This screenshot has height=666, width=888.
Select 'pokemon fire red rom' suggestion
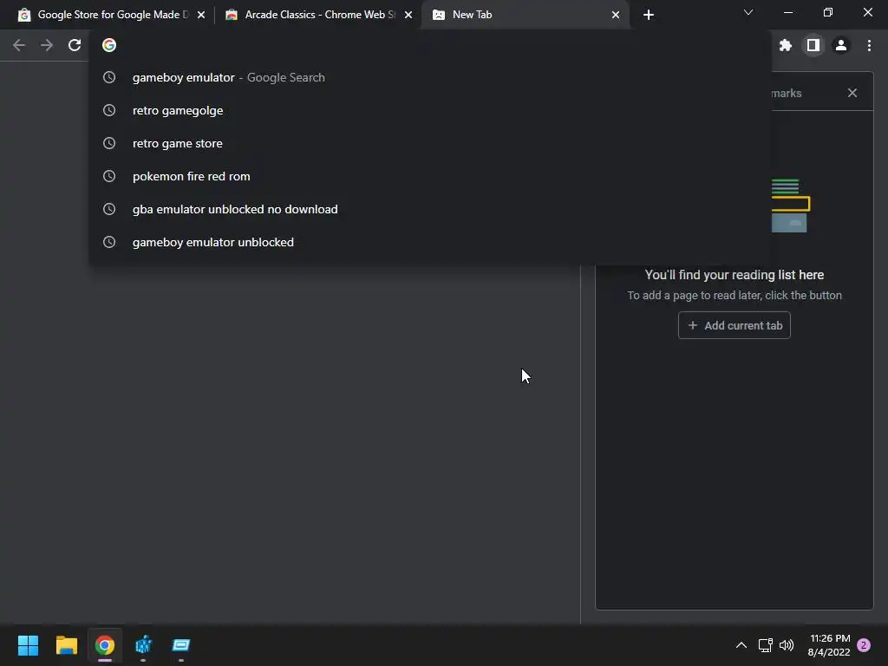click(430, 176)
